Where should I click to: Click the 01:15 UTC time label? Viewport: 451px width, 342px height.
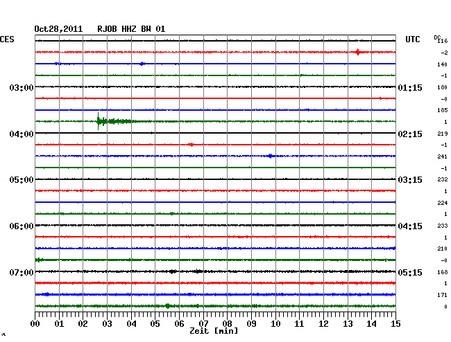click(x=410, y=88)
